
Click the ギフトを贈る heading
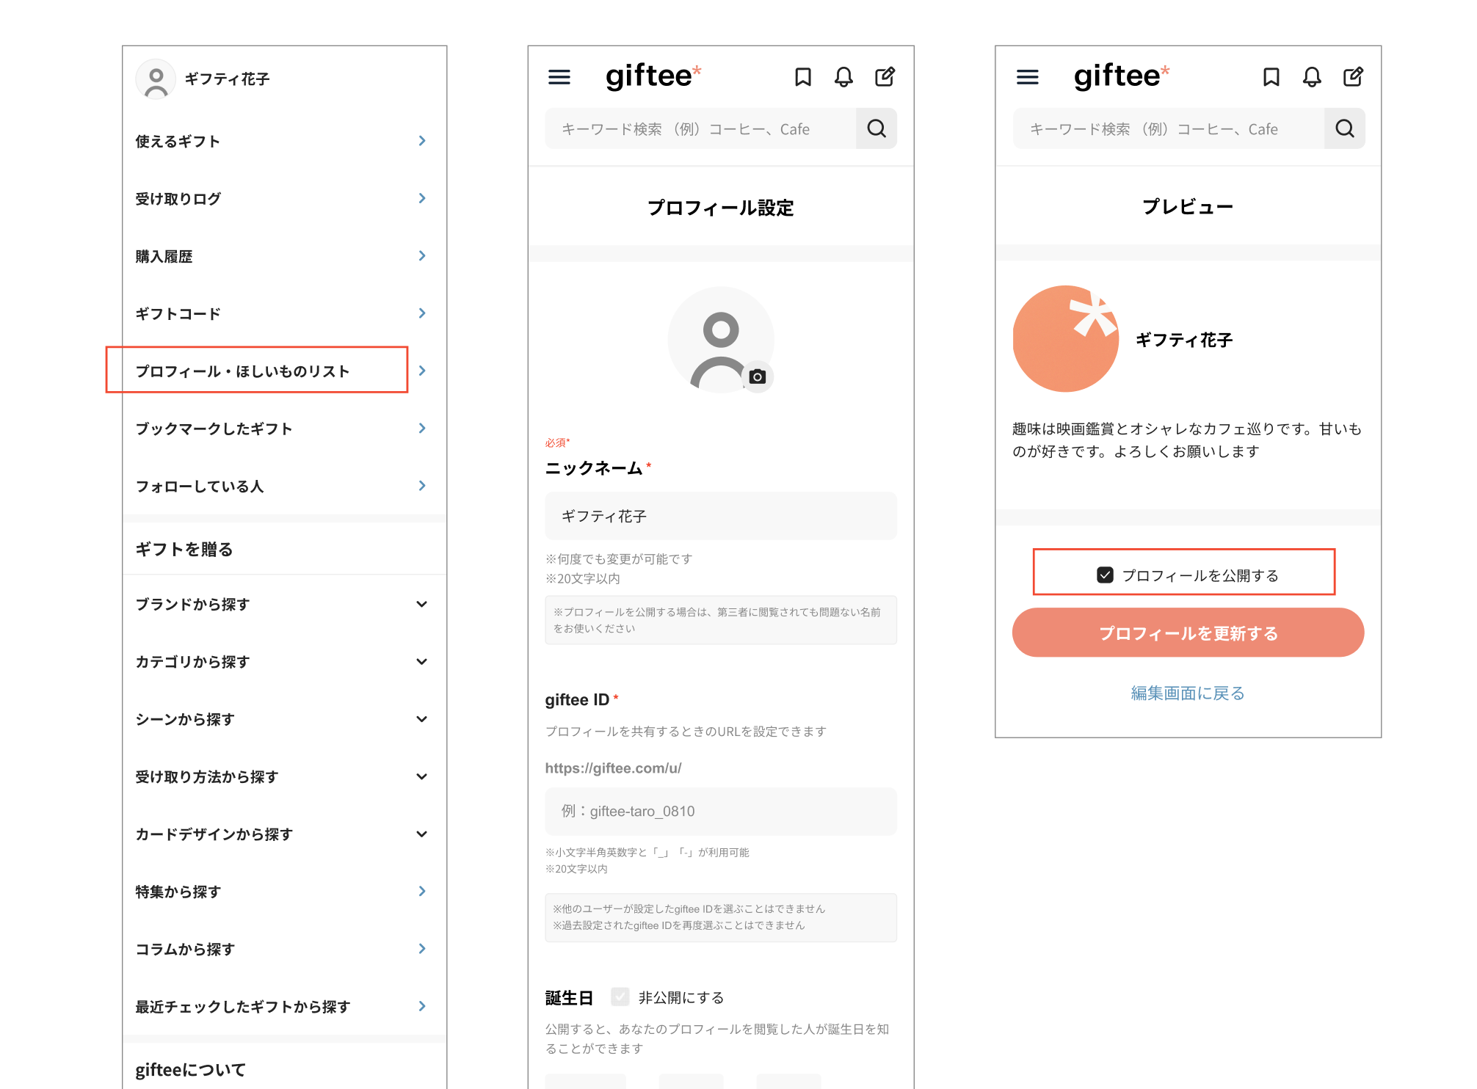coord(184,549)
